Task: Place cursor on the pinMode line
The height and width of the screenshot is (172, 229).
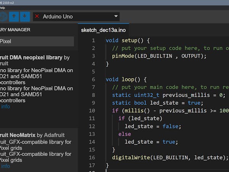Action: tap(159, 56)
